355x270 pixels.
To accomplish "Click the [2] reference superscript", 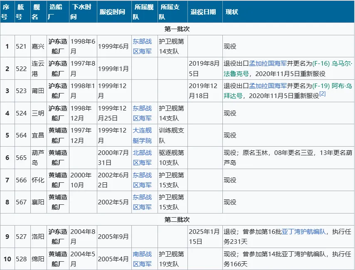I will (x=322, y=94).
